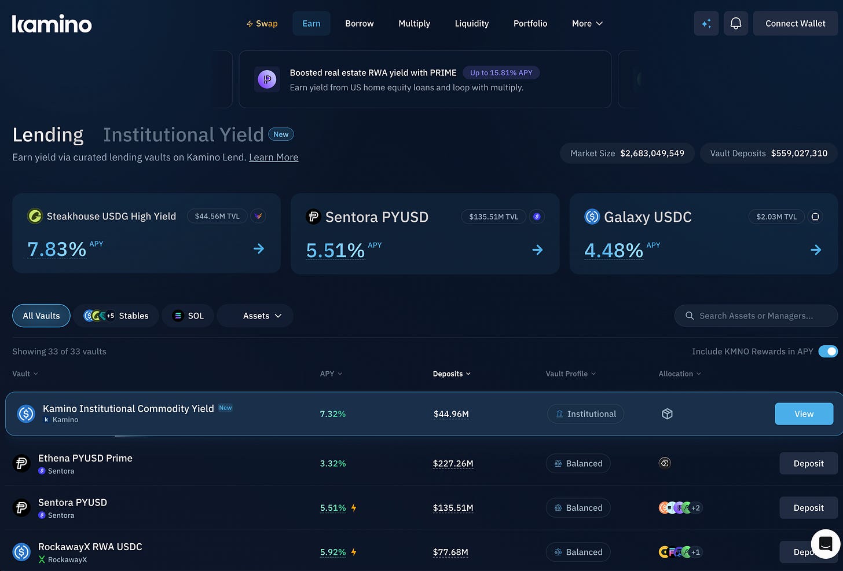Viewport: 843px width, 571px height.
Task: Click the Galaxy manager badge icon
Action: [815, 217]
